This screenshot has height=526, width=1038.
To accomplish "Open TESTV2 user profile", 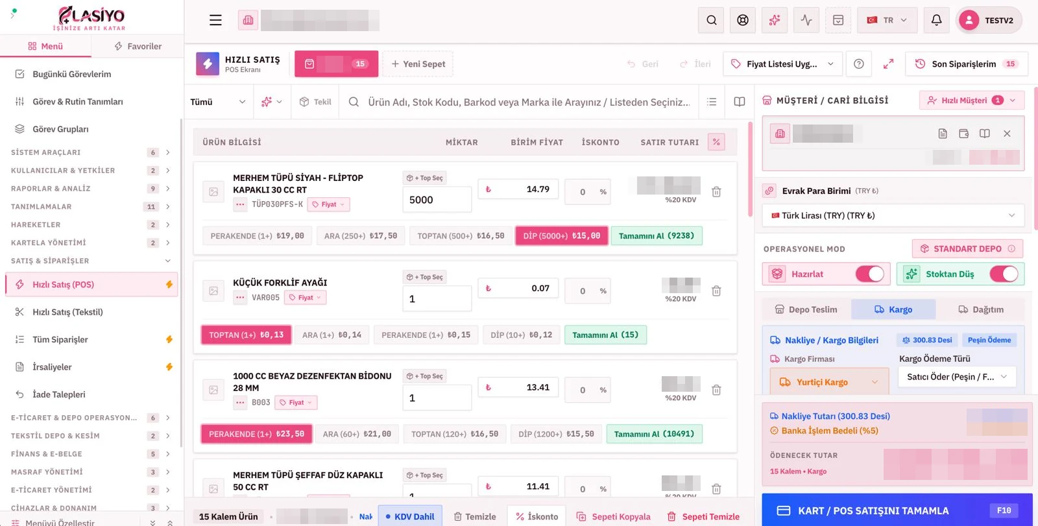I will click(x=989, y=20).
